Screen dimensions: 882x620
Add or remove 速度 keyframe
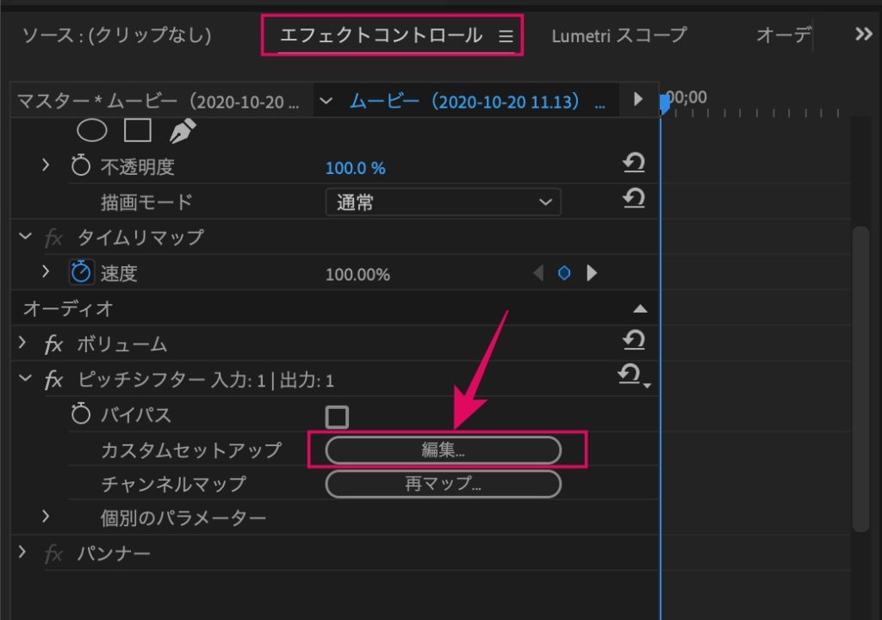564,274
